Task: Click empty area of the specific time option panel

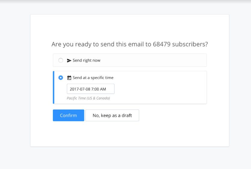Action: (160, 89)
